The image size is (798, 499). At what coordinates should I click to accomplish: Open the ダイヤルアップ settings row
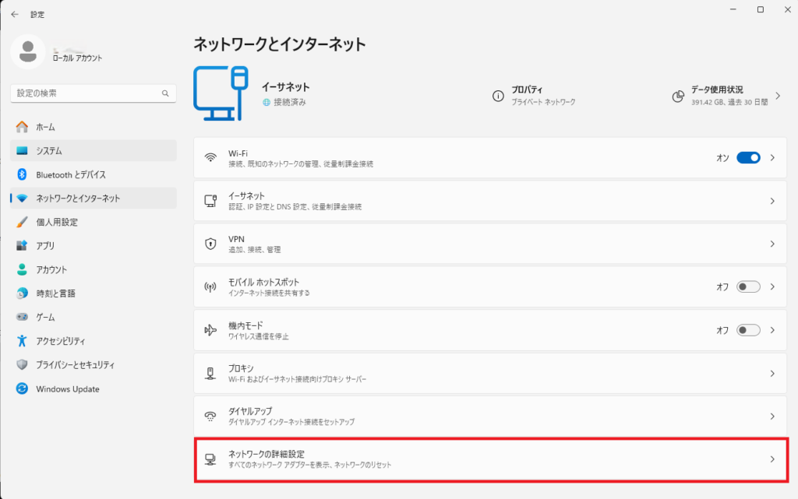[483, 416]
